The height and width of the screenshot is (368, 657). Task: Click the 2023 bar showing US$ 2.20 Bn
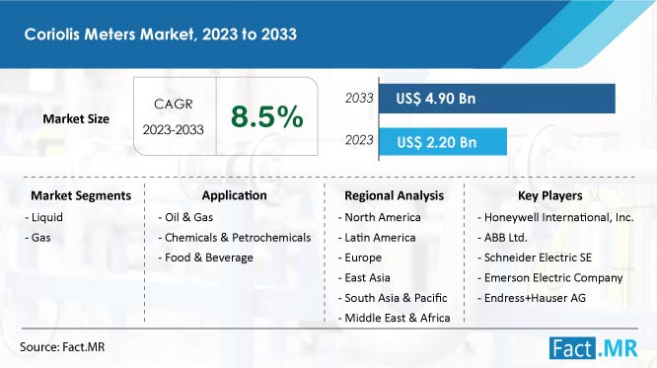click(x=443, y=142)
